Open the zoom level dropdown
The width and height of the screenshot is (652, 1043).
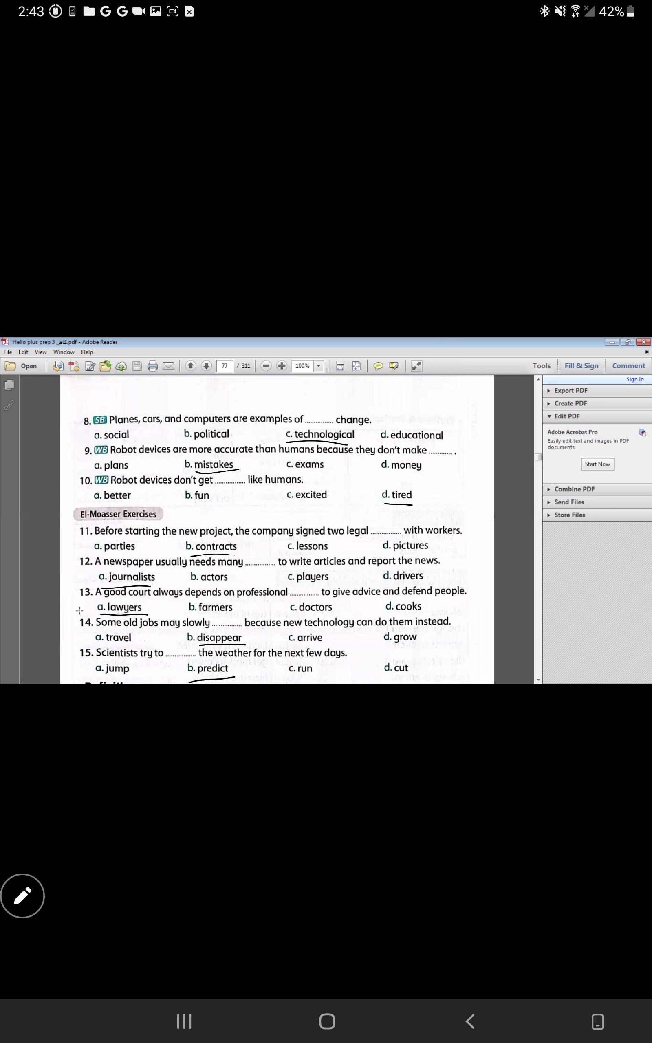click(x=319, y=366)
